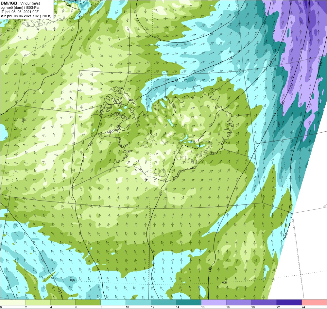Click the palest 0–2 m/s legend swatch

12,302
